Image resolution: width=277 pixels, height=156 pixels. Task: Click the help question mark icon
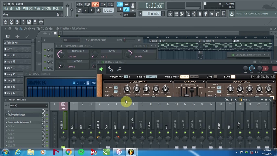tap(23, 22)
